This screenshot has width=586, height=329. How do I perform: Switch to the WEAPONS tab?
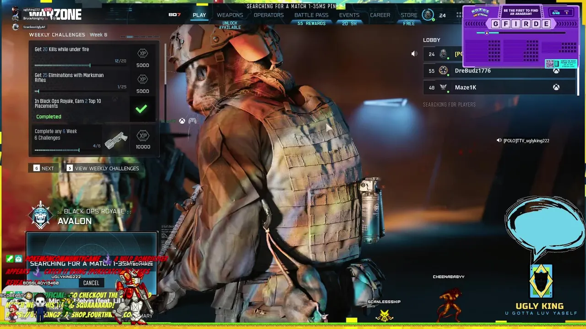[x=230, y=15]
